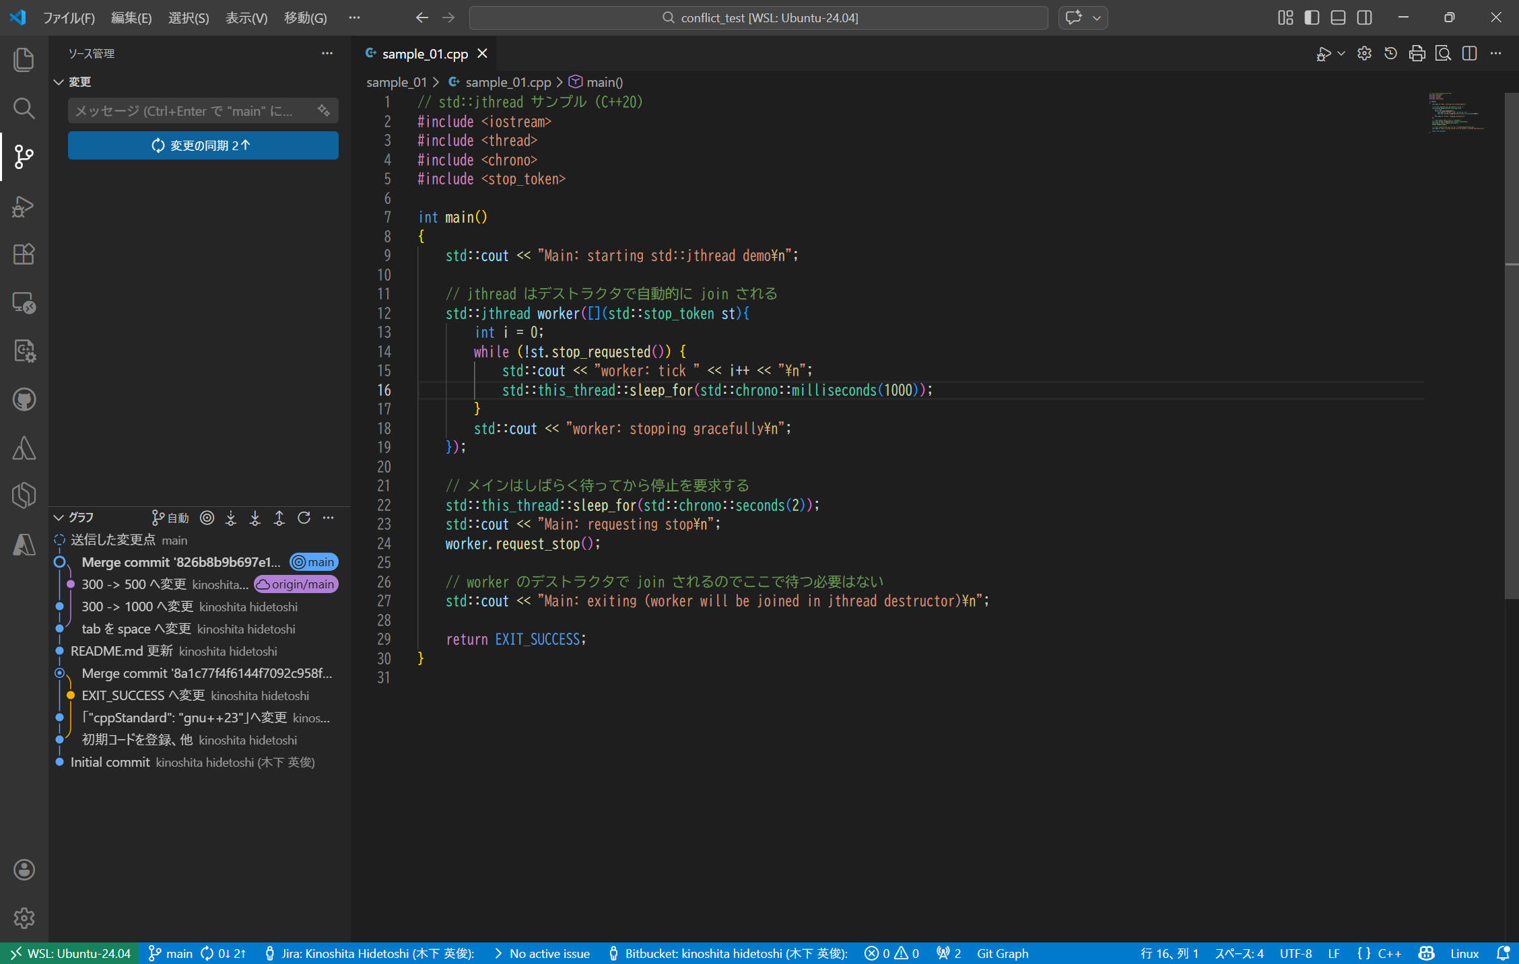This screenshot has height=964, width=1519.
Task: Open Git Graph from status bar
Action: tap(1002, 953)
